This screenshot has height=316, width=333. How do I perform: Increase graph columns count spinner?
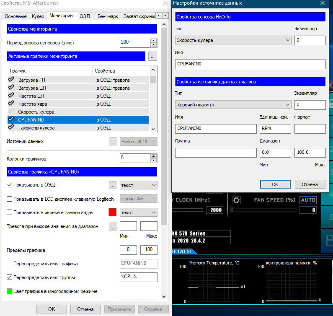(x=153, y=156)
